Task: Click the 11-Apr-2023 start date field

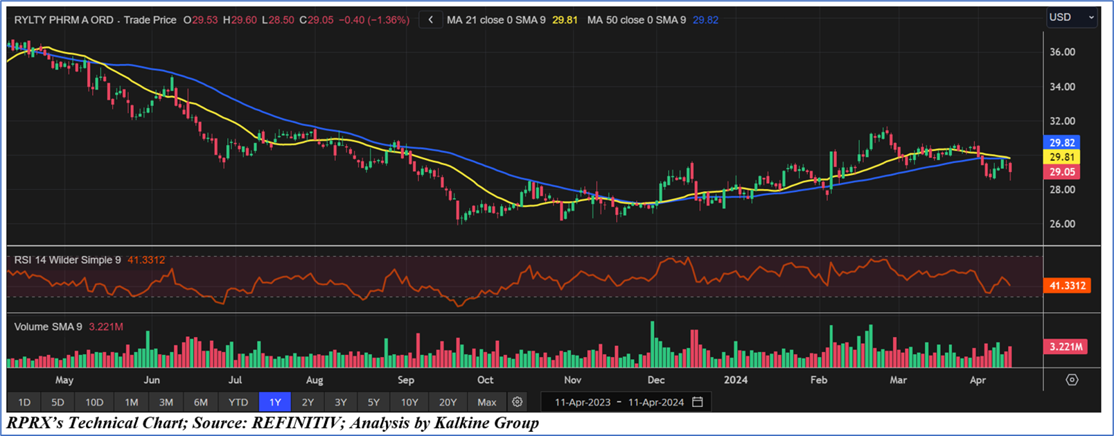Action: click(583, 402)
